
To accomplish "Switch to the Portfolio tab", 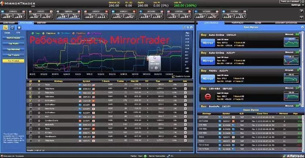I will pos(237,23).
